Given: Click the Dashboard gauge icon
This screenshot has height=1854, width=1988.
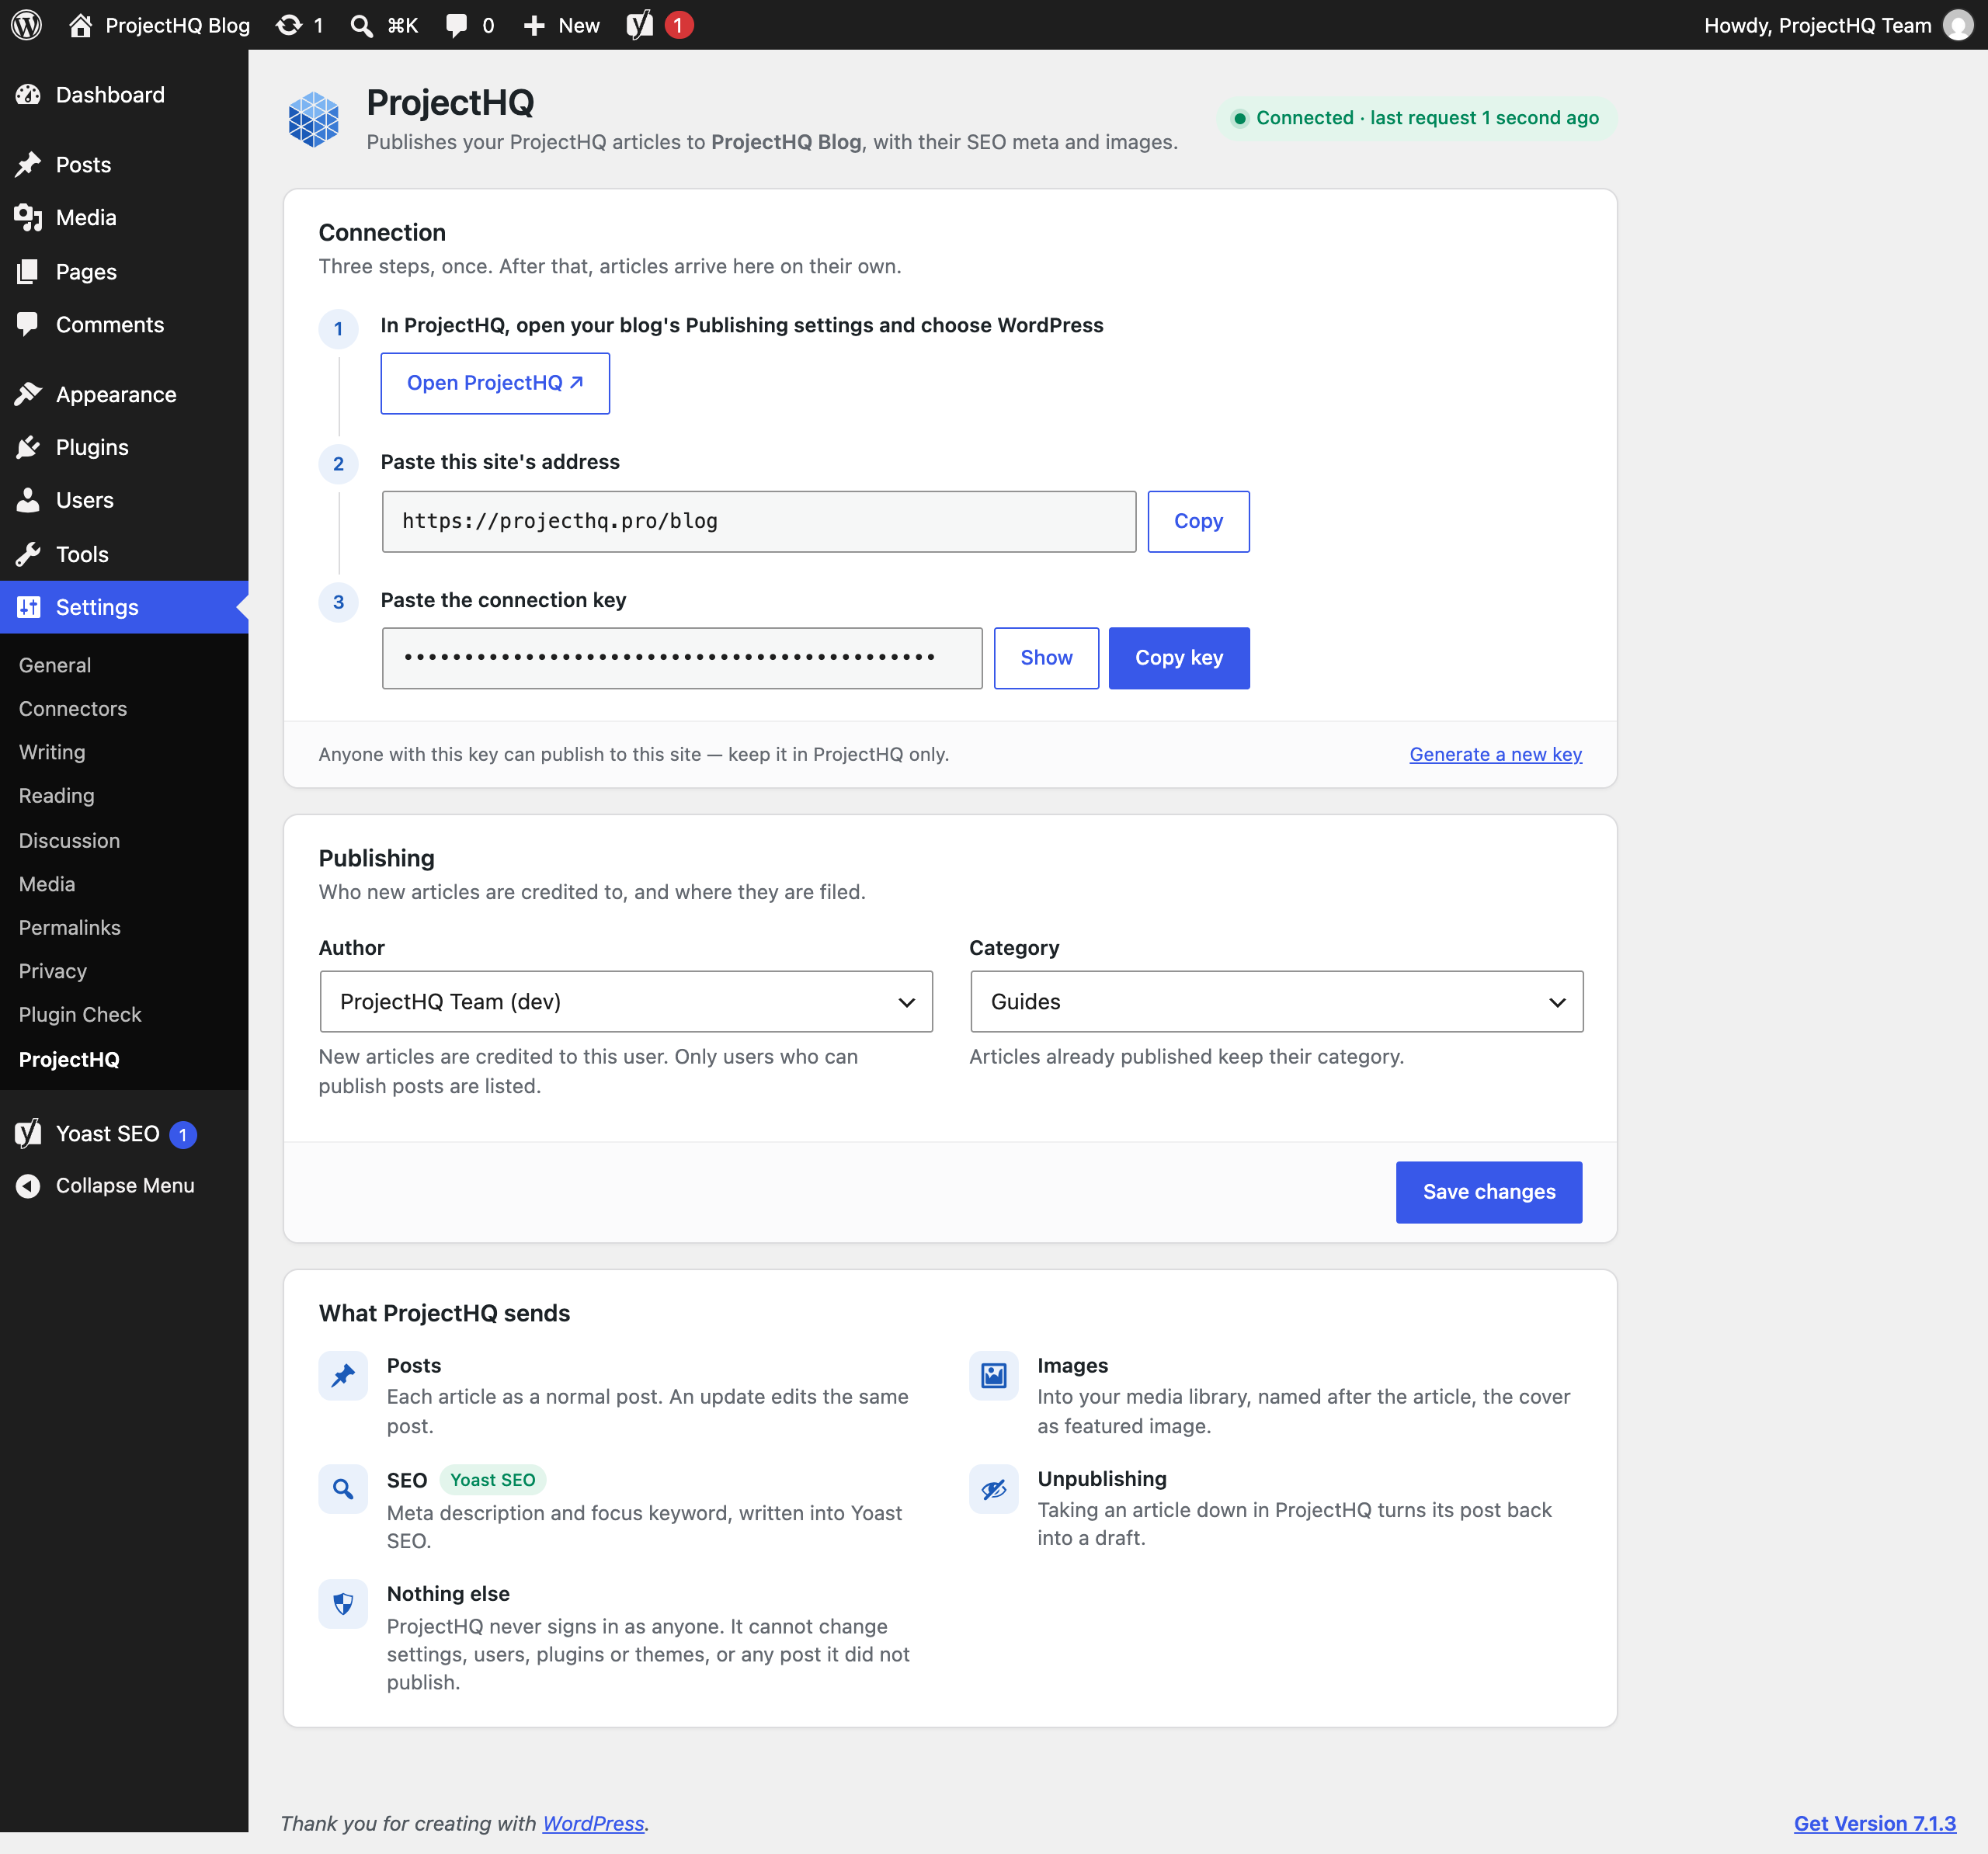Looking at the screenshot, I should (28, 95).
